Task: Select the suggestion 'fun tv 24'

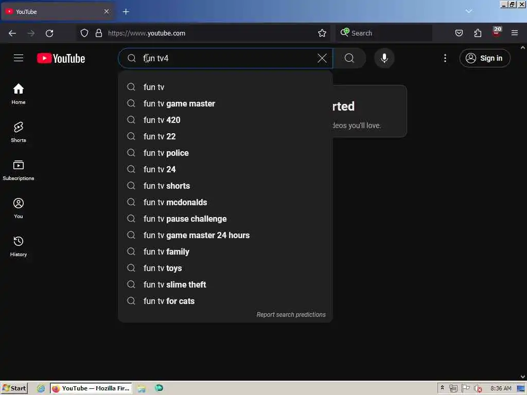Action: point(225,169)
